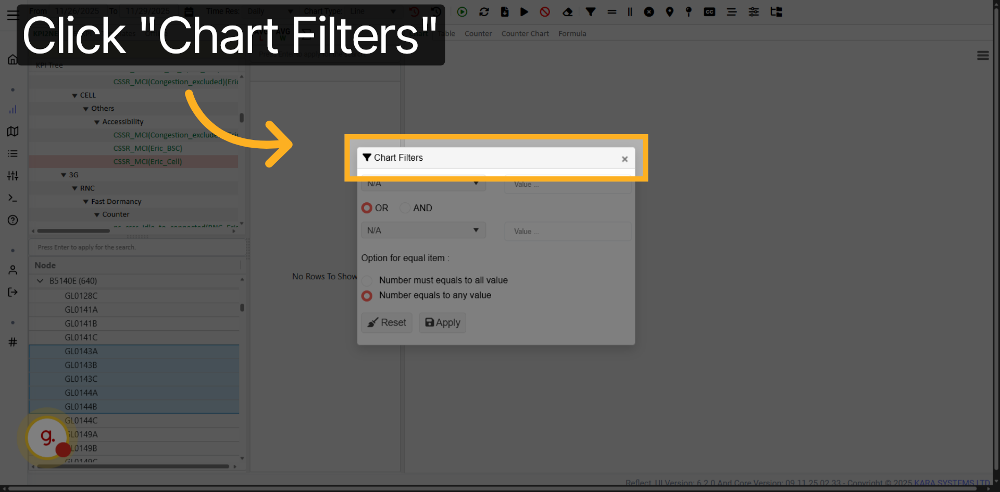Open the terminal prompt sidebar icon
The image size is (1000, 492).
[12, 198]
